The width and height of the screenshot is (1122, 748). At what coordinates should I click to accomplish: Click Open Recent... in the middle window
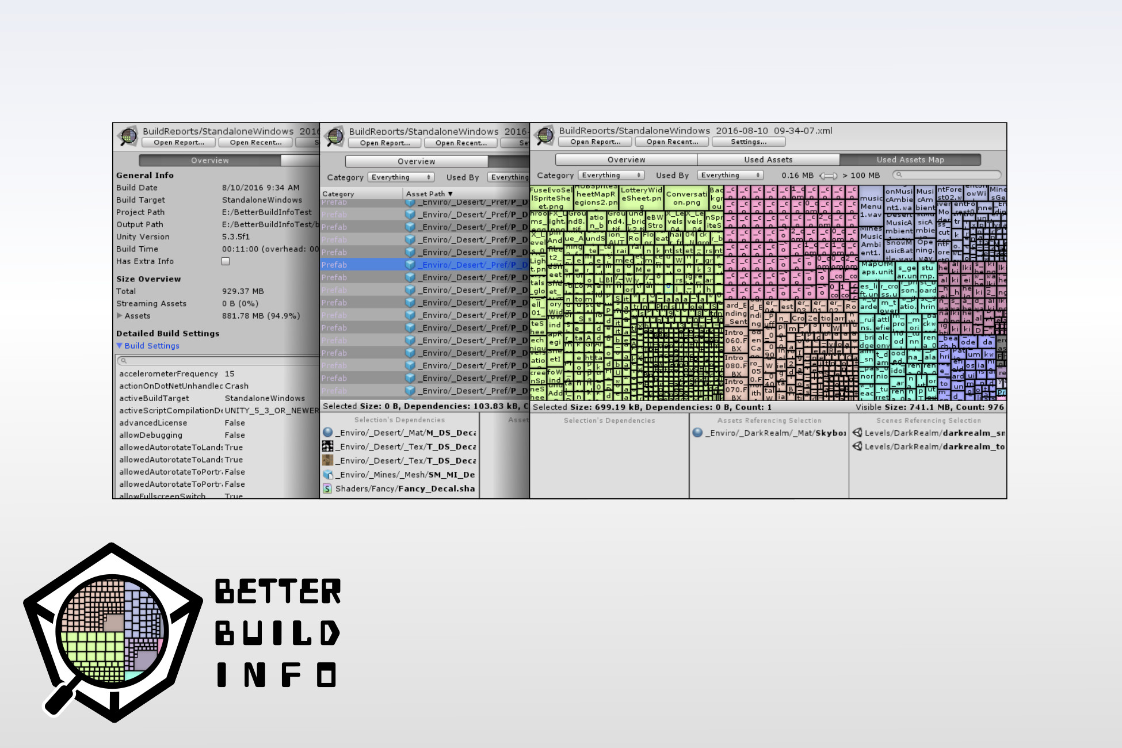coord(461,143)
